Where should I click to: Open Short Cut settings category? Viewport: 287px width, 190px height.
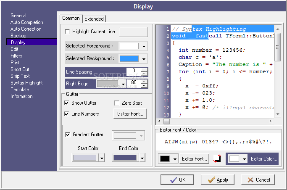pos(20,69)
